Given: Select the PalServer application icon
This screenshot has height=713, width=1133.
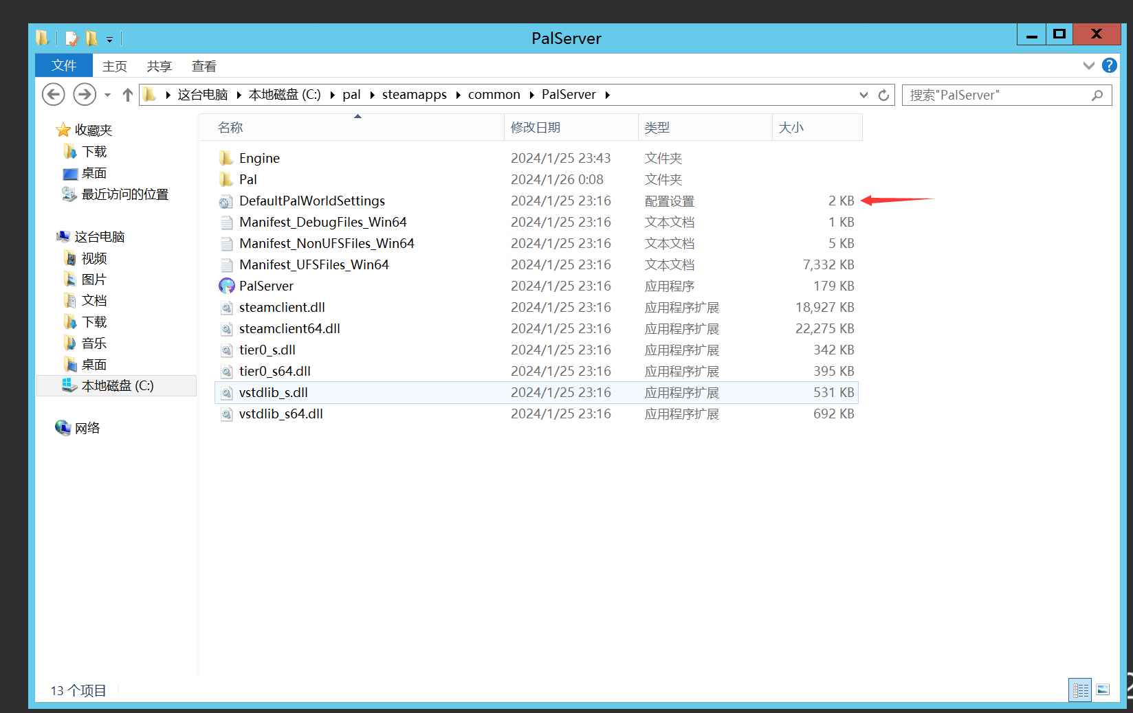Looking at the screenshot, I should 227,286.
